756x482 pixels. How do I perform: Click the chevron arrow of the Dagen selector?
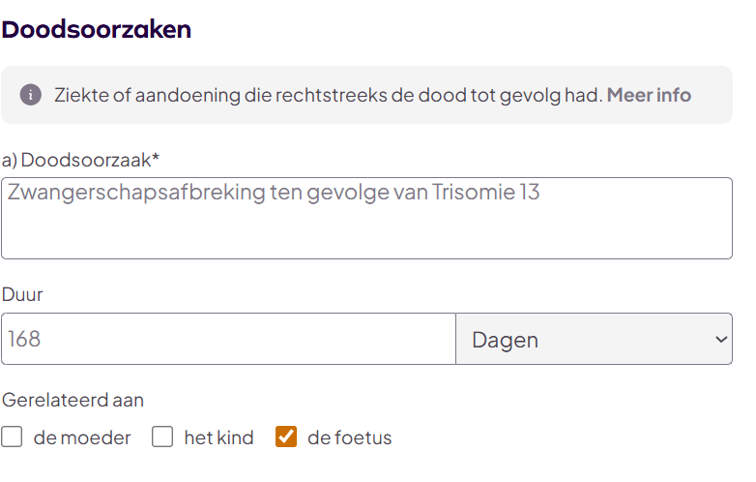(x=720, y=339)
